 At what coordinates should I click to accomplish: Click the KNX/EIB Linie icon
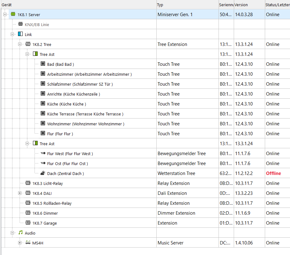point(21,24)
